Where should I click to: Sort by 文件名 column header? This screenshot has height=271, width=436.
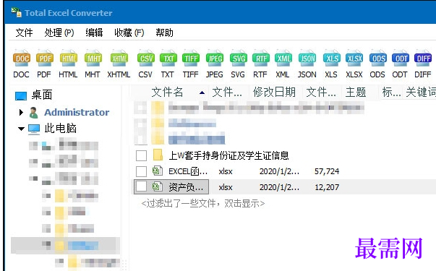(x=168, y=92)
